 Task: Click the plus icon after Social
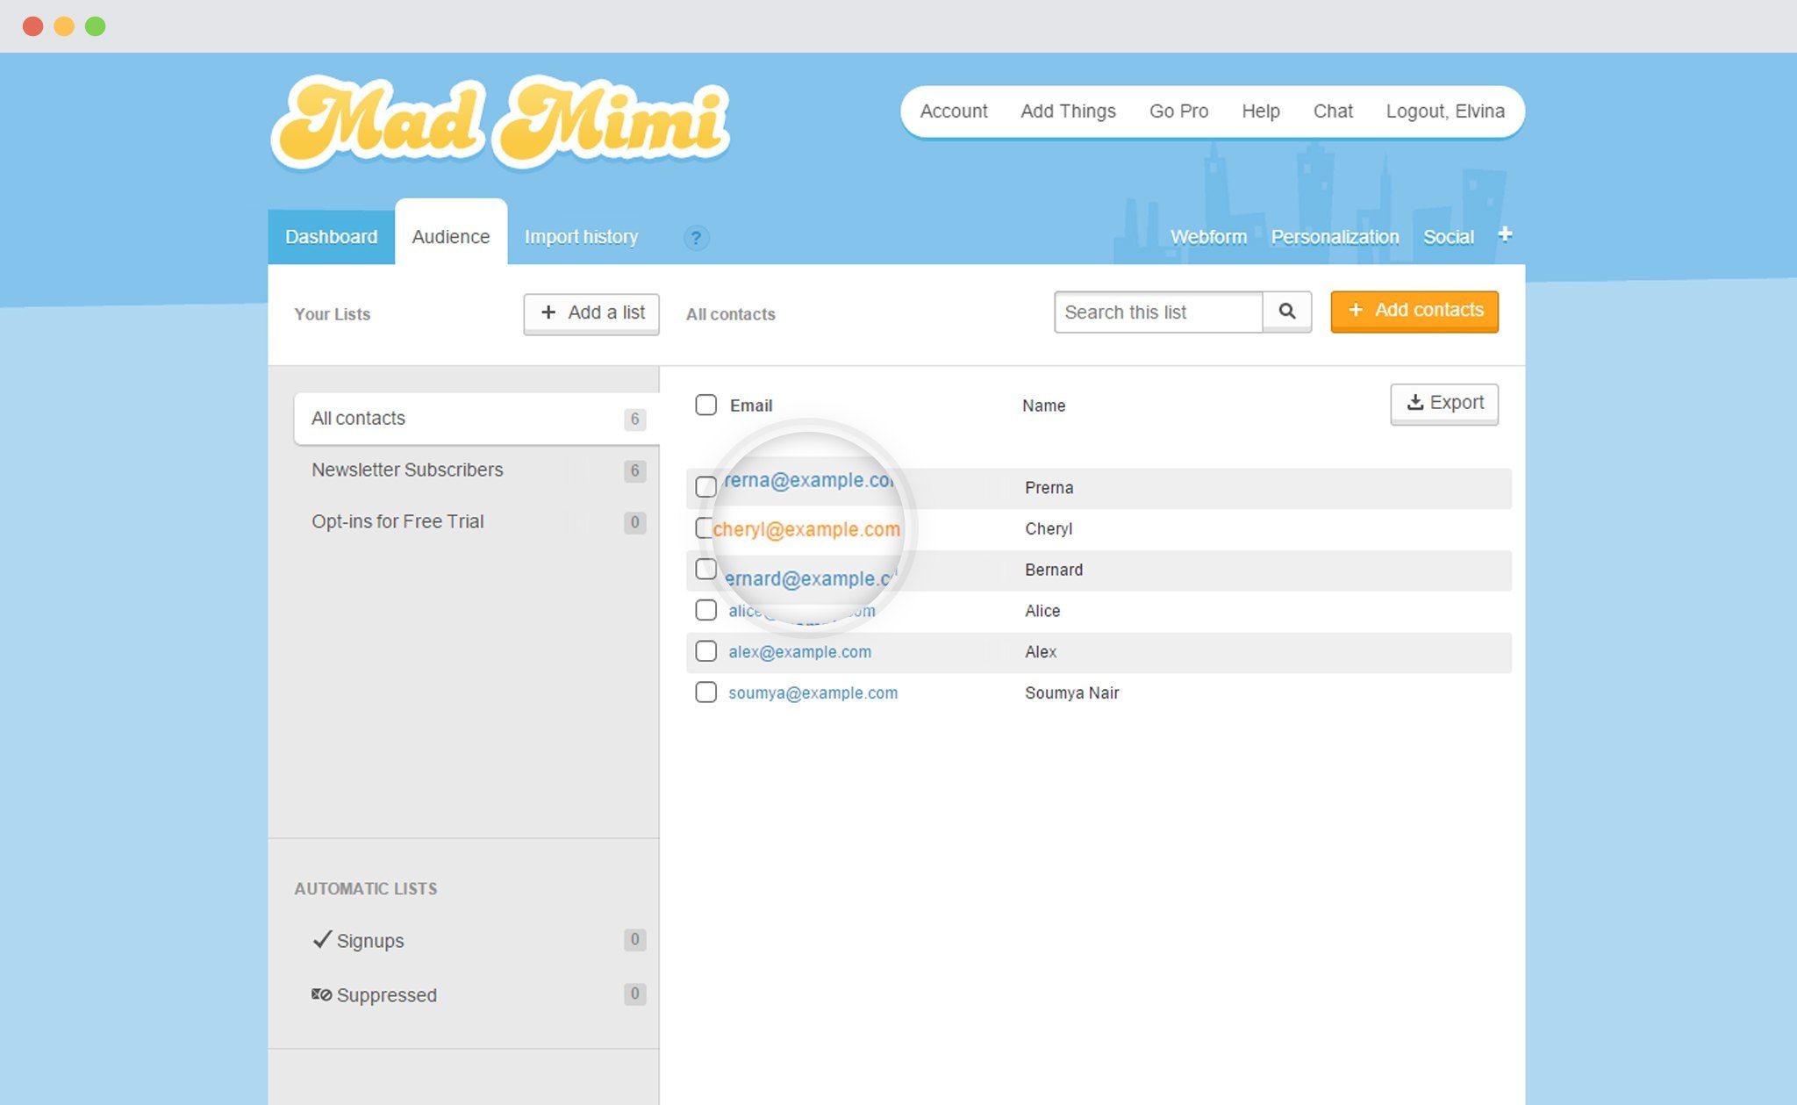tap(1505, 234)
